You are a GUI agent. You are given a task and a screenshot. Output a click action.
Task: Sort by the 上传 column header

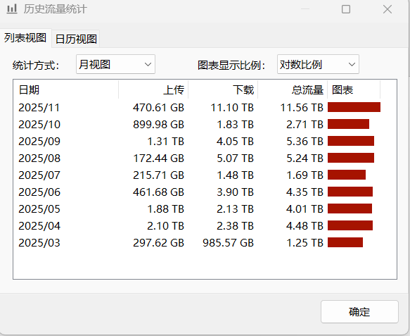point(153,90)
